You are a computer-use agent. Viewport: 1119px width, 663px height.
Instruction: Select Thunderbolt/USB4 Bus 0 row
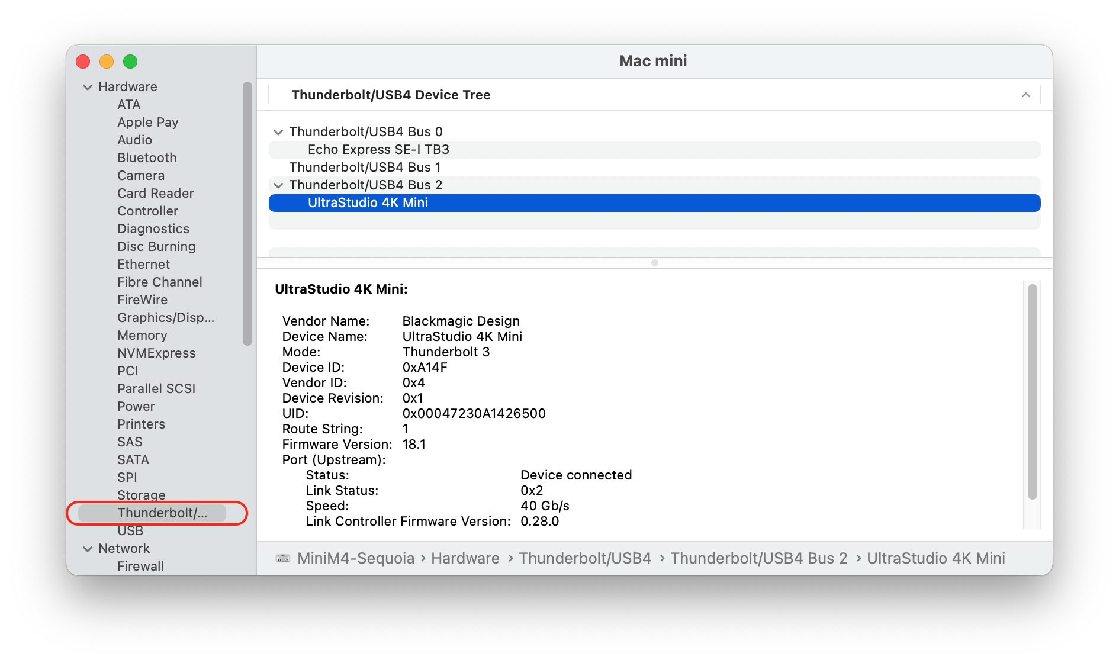tap(654, 132)
